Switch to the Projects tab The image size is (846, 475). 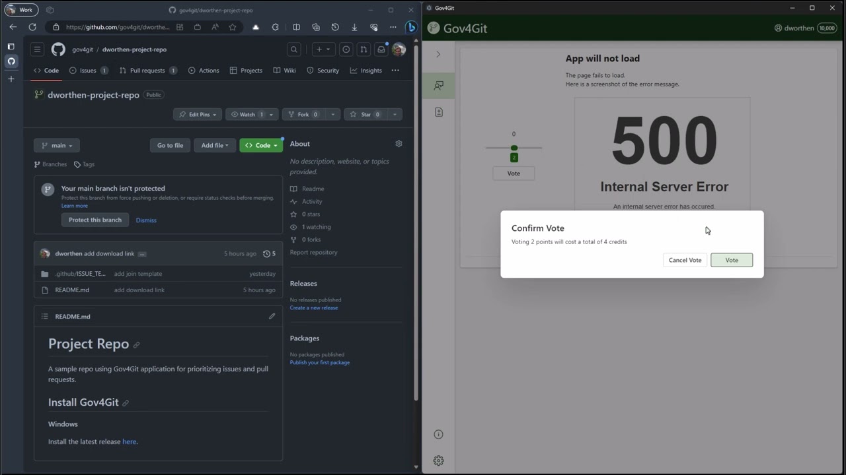(x=246, y=71)
